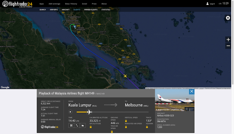Click the yellow aircraft on the map
Screen dimensions: 234x134
[x=125, y=76]
